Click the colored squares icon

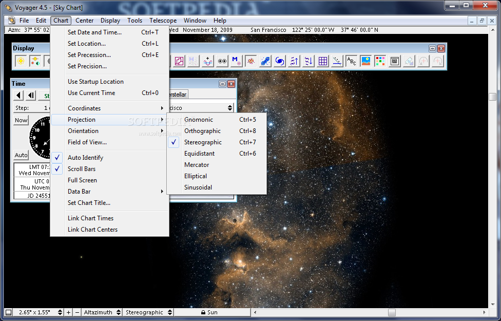[x=380, y=61]
